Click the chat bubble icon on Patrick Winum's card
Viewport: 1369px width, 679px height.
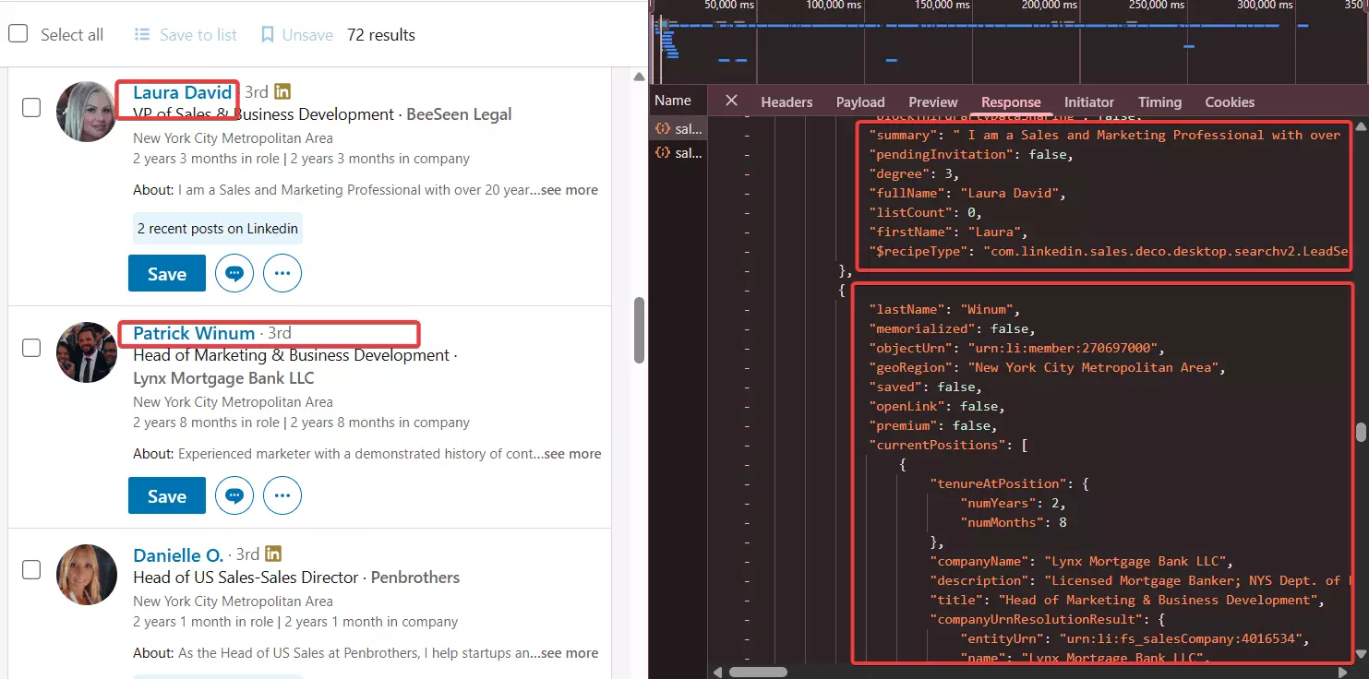point(234,495)
